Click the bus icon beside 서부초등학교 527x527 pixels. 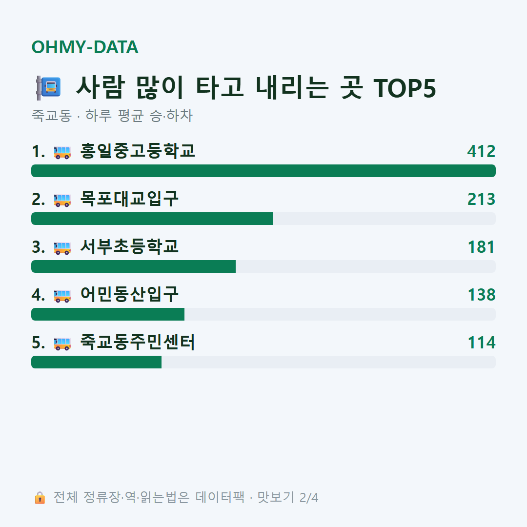(x=62, y=248)
